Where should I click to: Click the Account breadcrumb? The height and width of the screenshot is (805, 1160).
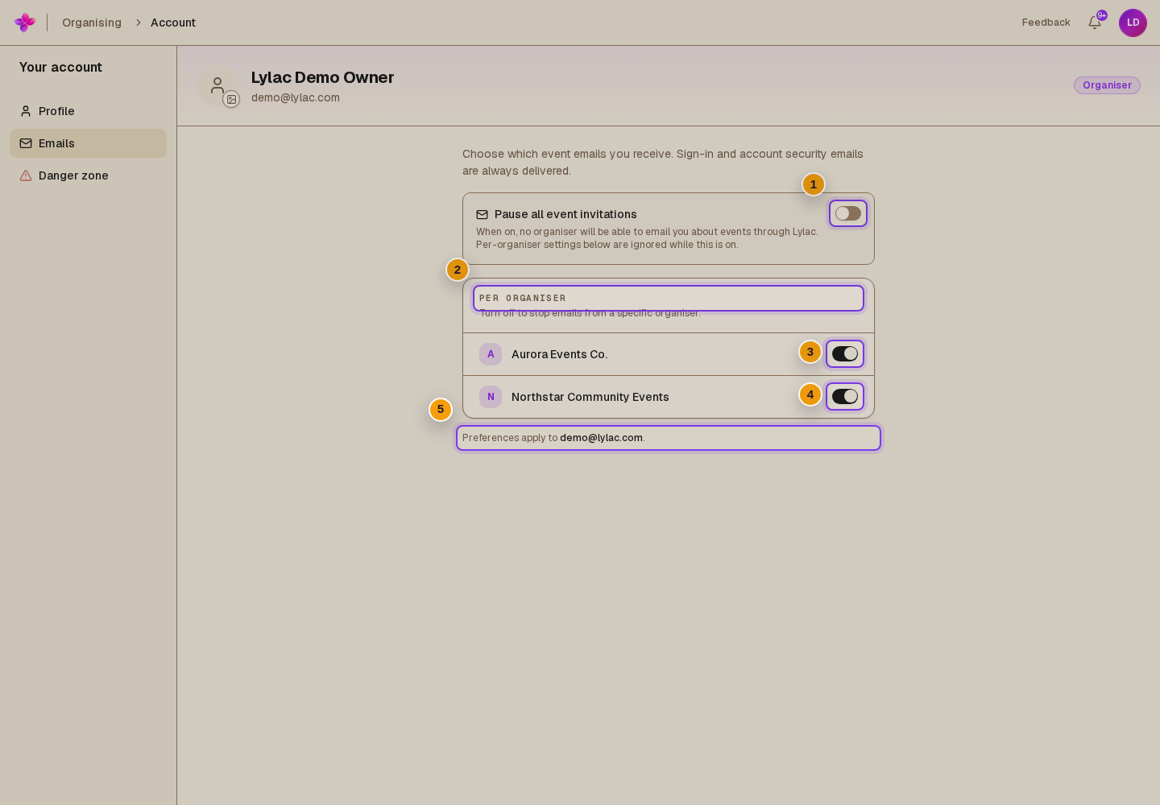pos(173,23)
